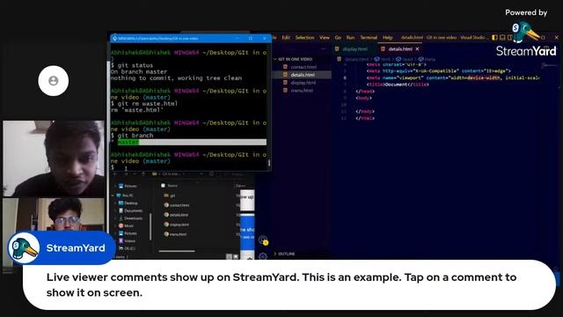Screen dimensions: 563x317
Task: Switch to the details.html editor tab
Action: (x=400, y=49)
